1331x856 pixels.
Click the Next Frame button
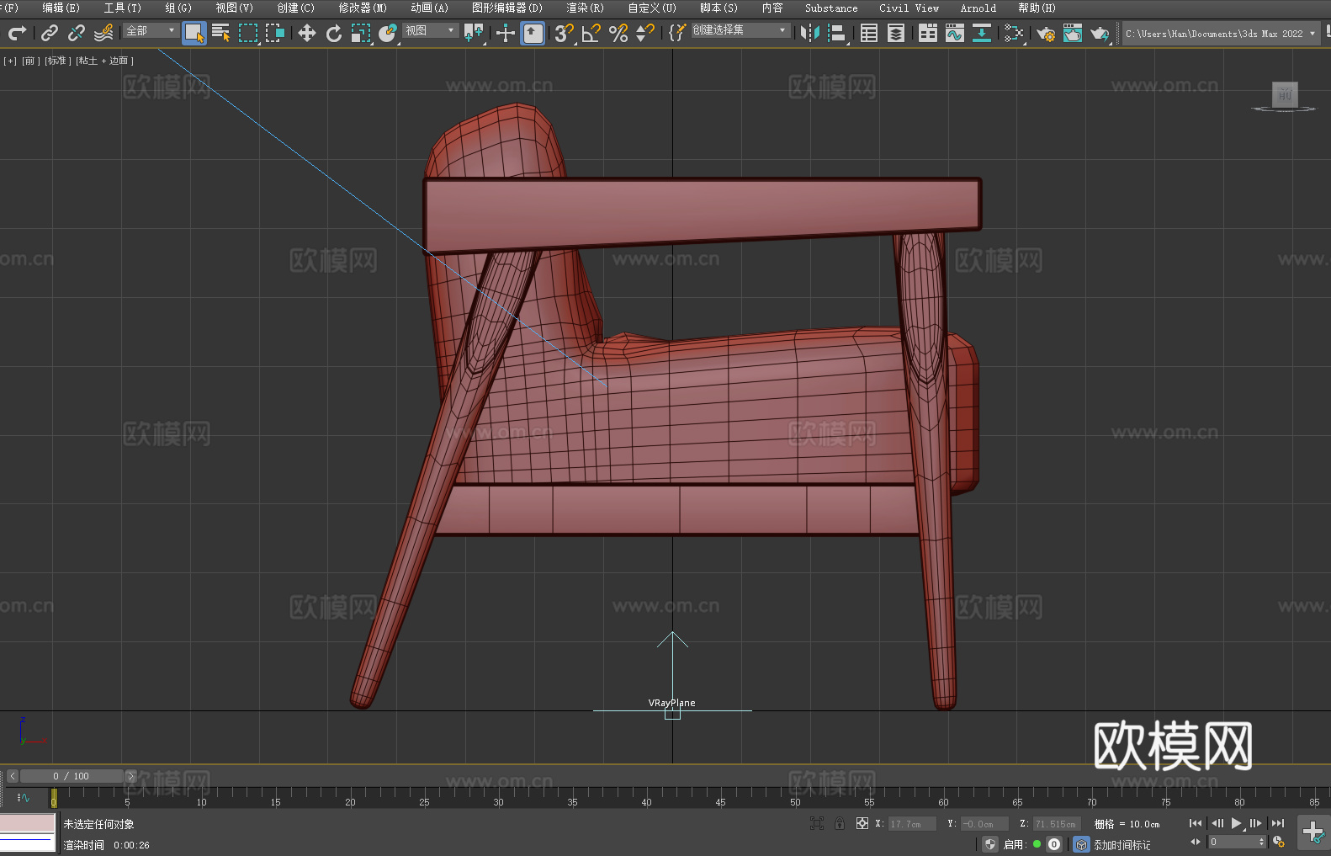click(1256, 823)
